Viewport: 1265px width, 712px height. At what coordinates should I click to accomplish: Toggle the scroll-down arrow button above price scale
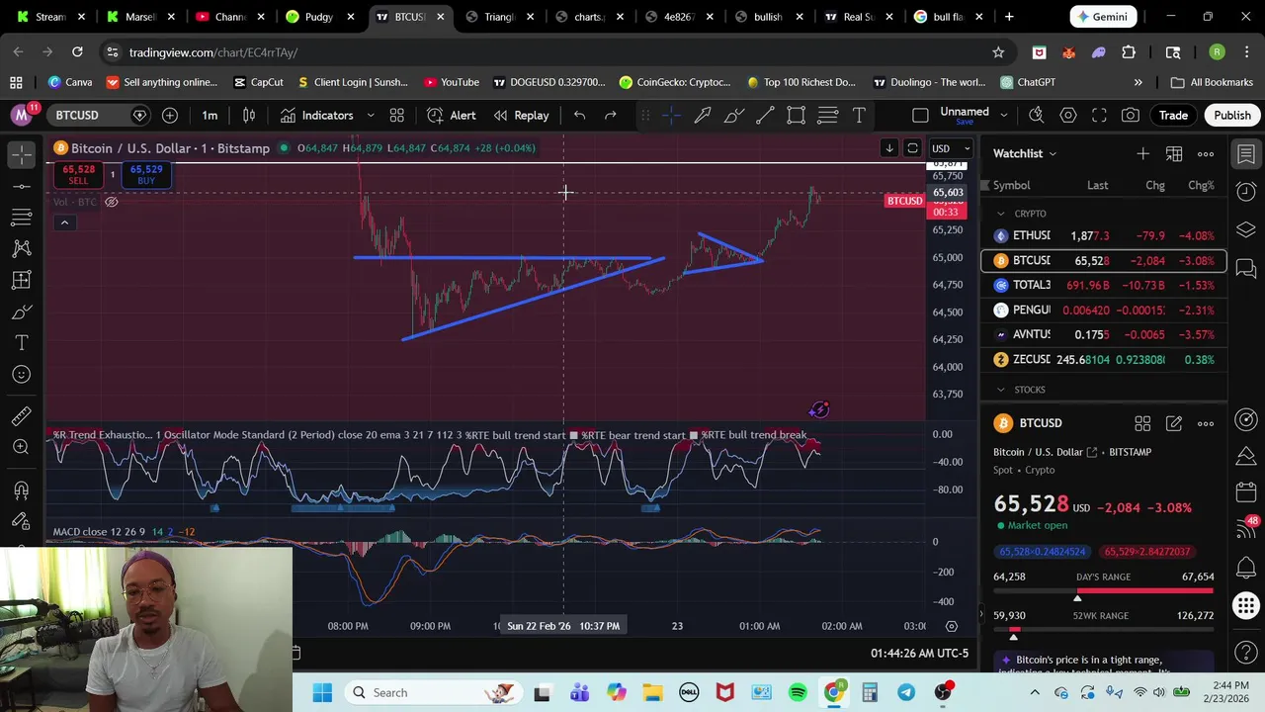[x=888, y=148]
